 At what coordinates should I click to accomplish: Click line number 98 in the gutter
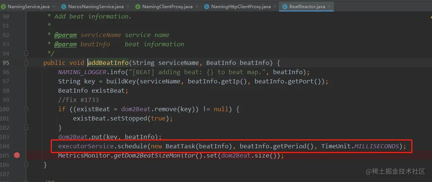coord(6,91)
